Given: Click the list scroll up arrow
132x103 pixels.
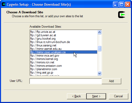Looking at the screenshot, I should [99, 32].
